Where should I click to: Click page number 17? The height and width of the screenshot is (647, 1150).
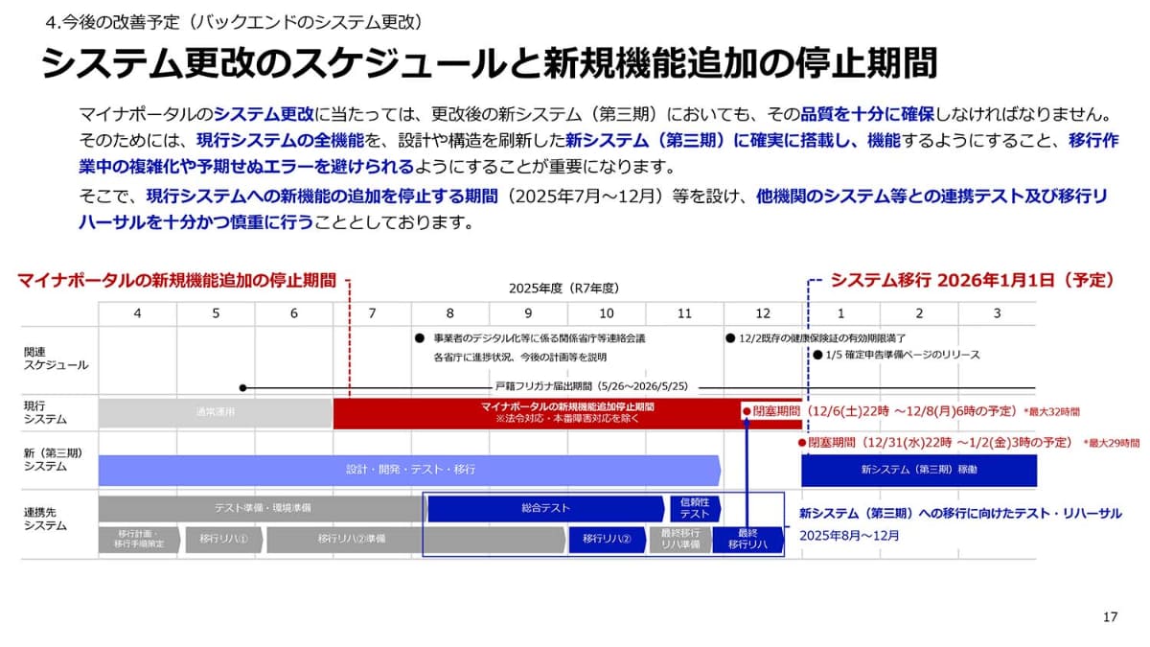pyautogui.click(x=1110, y=617)
